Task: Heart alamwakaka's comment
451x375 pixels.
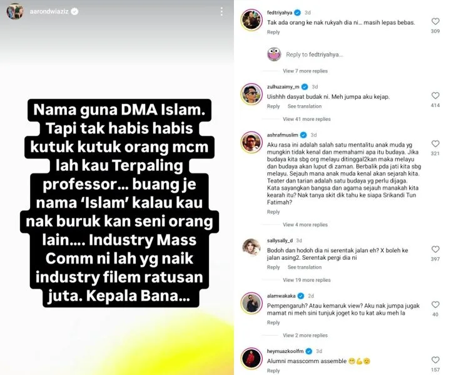Action: point(435,304)
